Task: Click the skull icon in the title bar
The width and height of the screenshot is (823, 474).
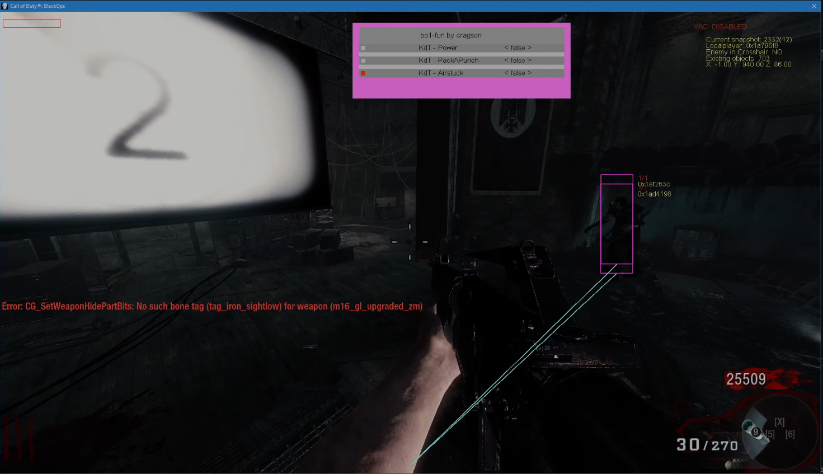Action: (5, 6)
